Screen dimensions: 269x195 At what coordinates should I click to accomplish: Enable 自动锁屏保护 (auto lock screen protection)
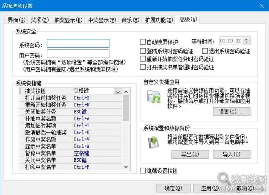click(x=143, y=41)
